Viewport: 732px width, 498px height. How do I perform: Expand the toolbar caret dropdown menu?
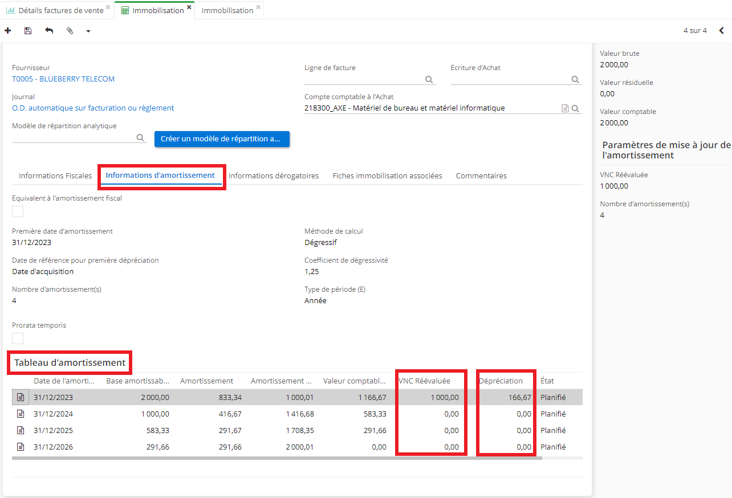pos(88,31)
